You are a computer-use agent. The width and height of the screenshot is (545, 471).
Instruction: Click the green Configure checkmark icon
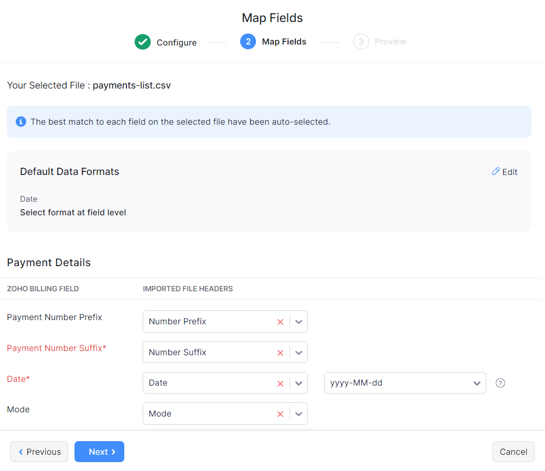tap(143, 42)
